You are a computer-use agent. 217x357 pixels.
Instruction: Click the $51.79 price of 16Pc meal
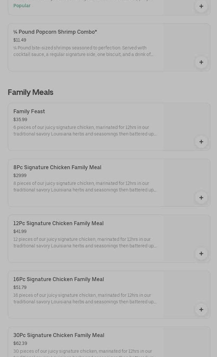click(20, 287)
